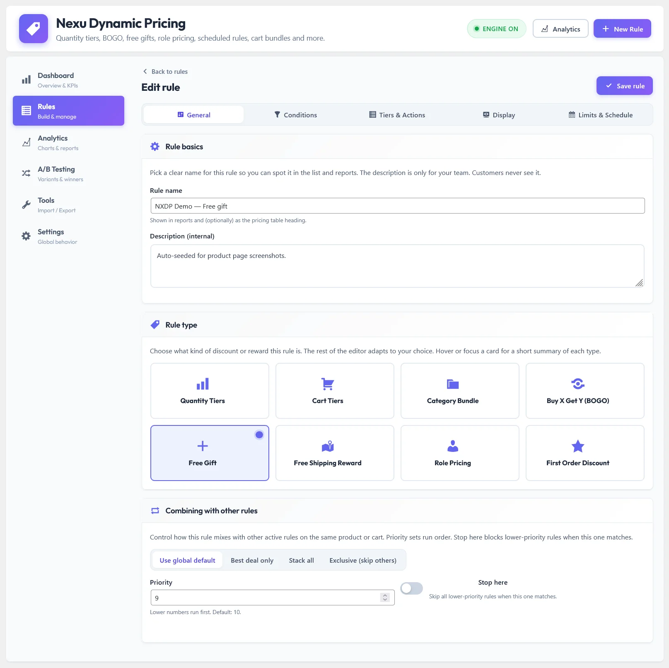
Task: Click the Quantity Tiers bar chart icon
Action: point(203,384)
